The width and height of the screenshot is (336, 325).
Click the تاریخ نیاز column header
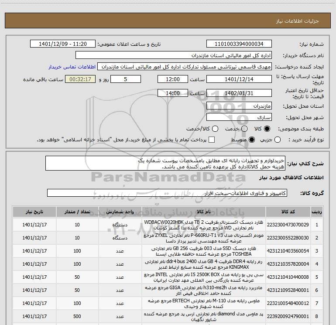point(34,212)
